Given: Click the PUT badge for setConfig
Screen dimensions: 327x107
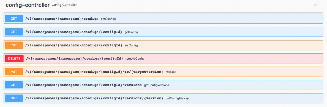Looking at the screenshot, I should tap(14, 45).
